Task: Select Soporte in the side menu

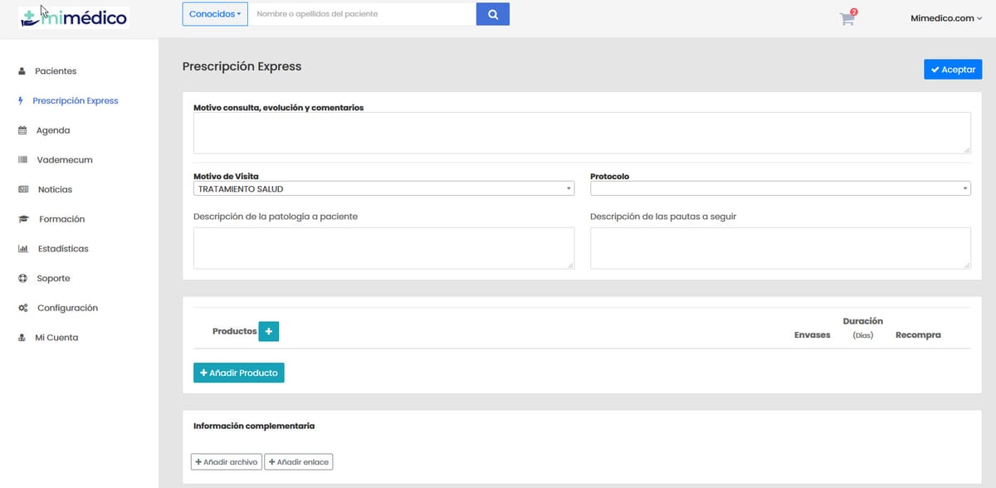Action: click(x=53, y=279)
